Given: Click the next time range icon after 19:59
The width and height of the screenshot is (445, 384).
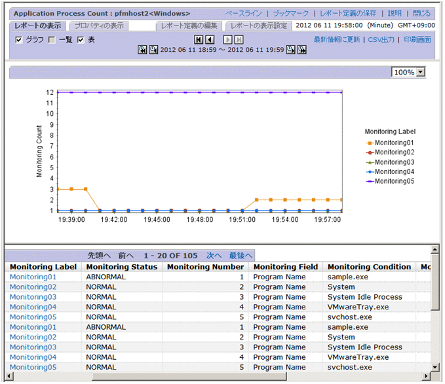Looking at the screenshot, I should pos(290,50).
